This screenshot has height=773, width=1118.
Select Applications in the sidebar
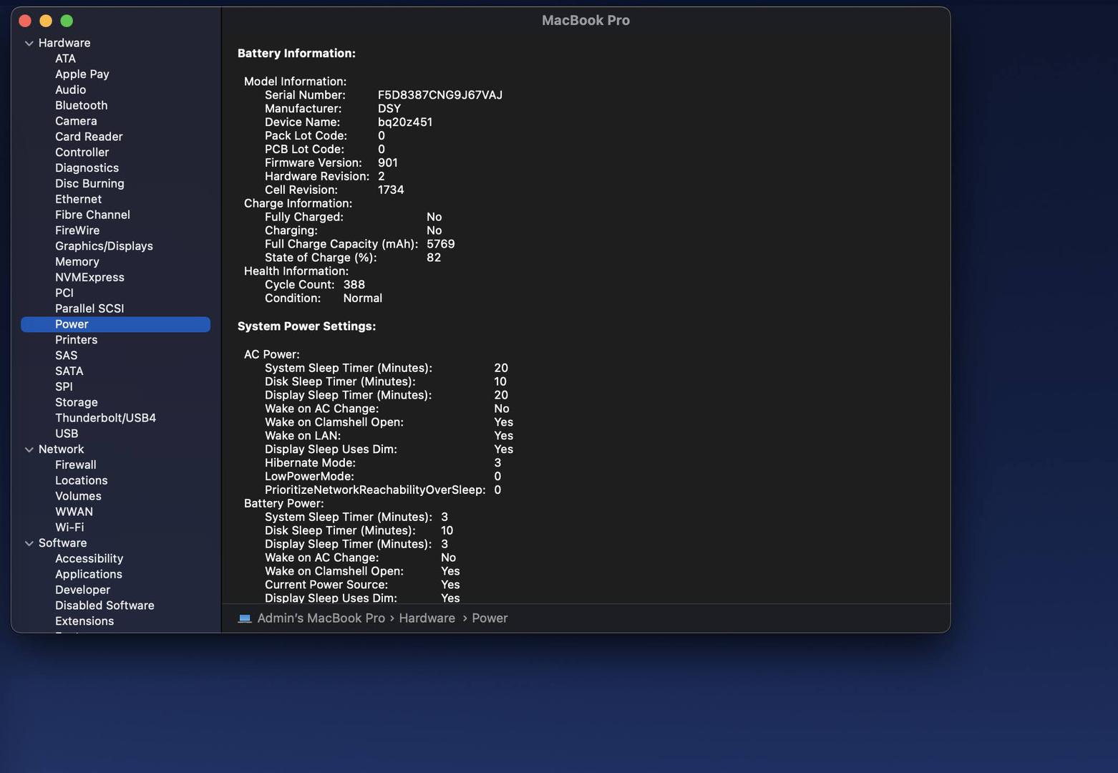[x=88, y=575]
